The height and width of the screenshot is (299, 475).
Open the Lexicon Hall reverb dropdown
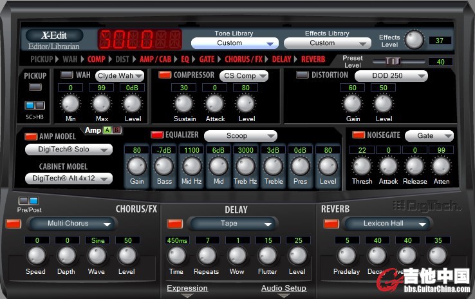pos(387,224)
